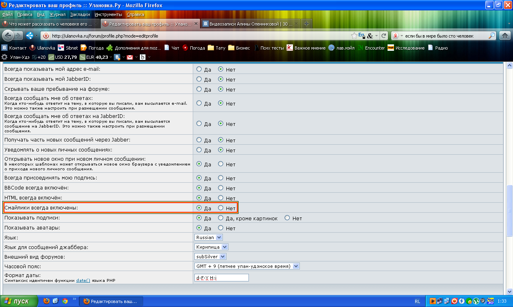513x307 pixels.
Task: Open the Исследование bookmark
Action: click(406, 48)
